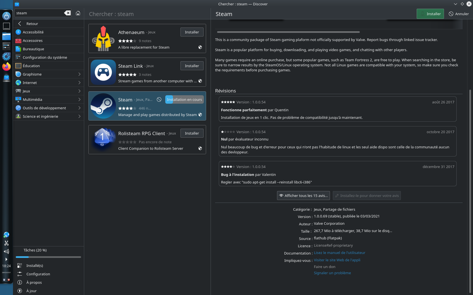
Task: Expand the Outils de développement category
Action: pos(79,108)
